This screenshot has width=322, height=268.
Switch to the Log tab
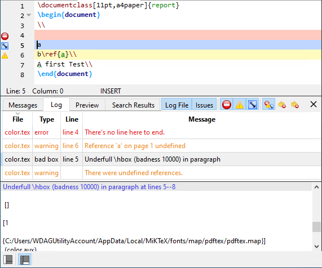(x=56, y=105)
